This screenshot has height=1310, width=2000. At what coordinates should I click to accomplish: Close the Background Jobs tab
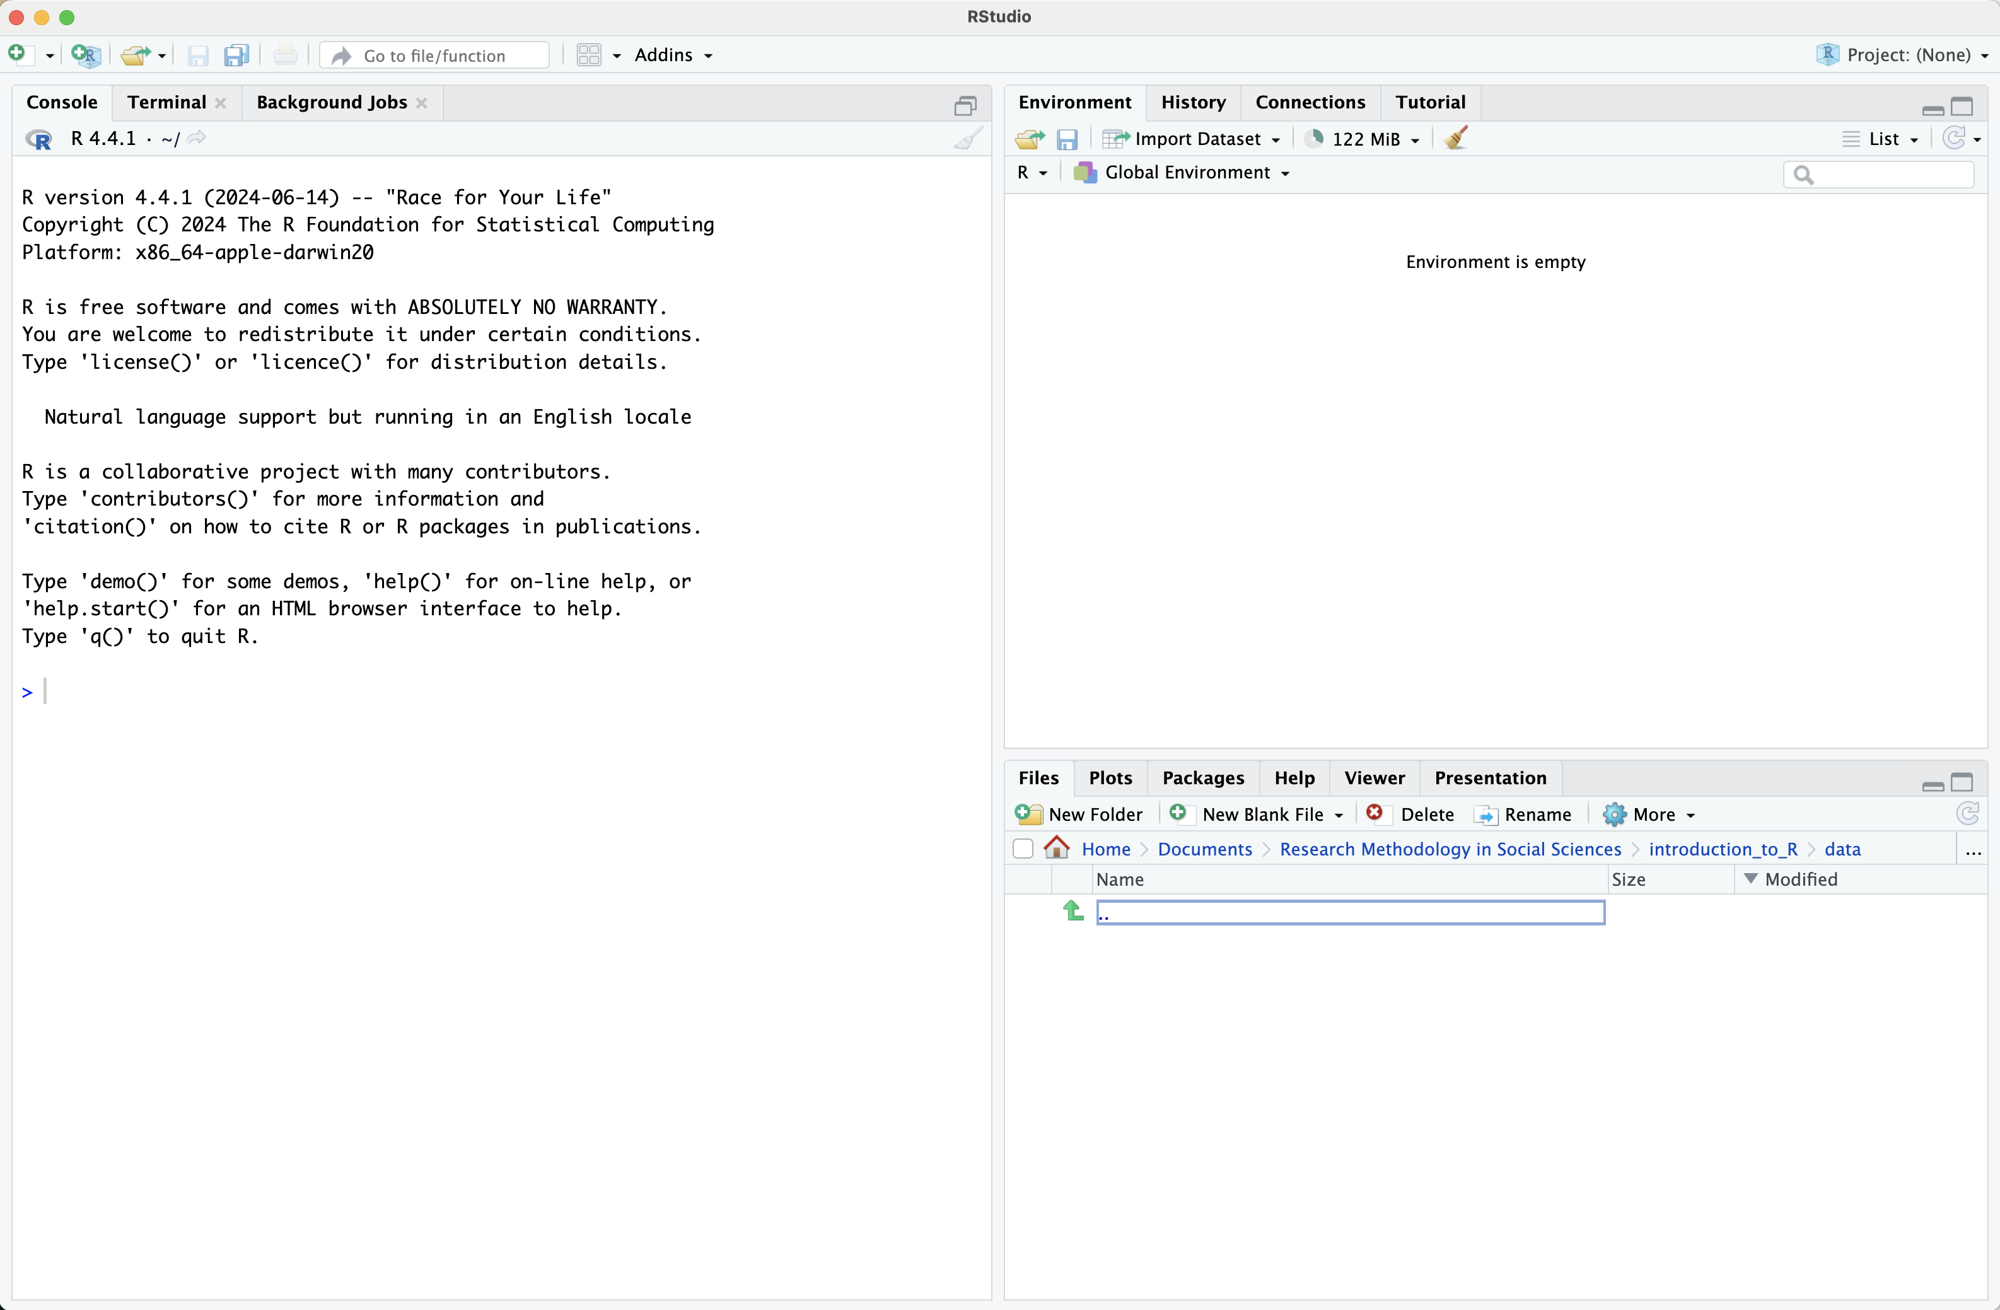pyautogui.click(x=422, y=103)
